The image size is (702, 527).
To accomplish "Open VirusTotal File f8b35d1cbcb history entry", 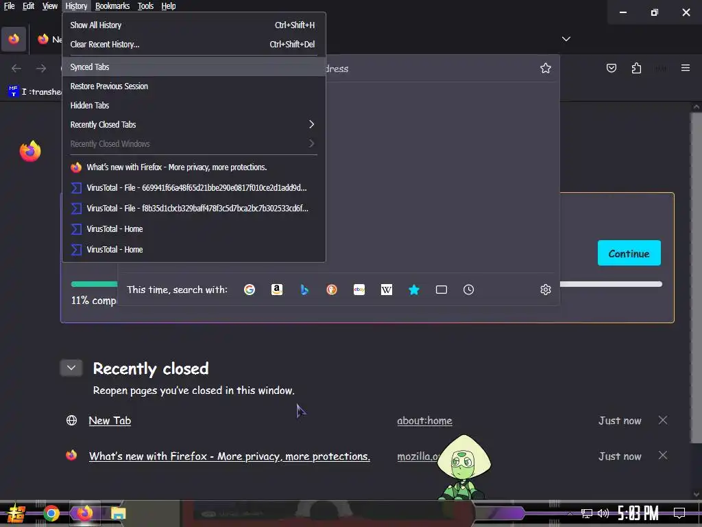I will pyautogui.click(x=193, y=209).
